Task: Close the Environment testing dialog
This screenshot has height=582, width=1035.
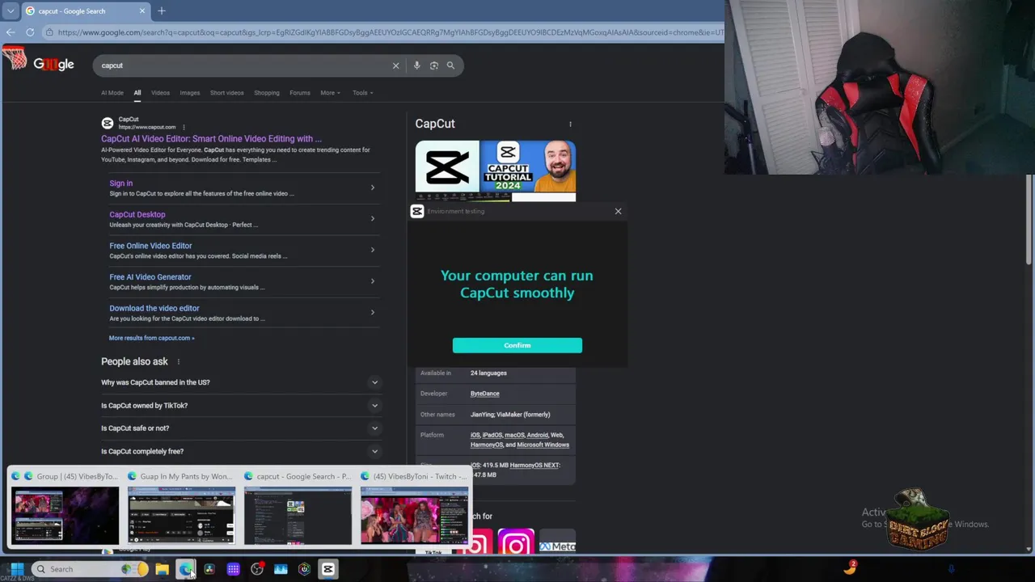Action: coord(618,211)
